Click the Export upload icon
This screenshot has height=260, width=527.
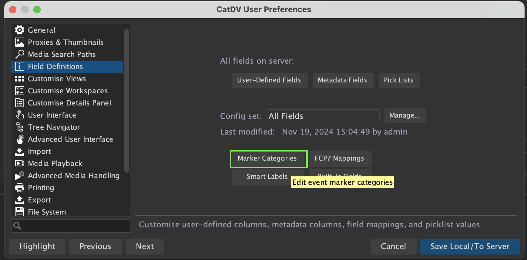pyautogui.click(x=20, y=200)
